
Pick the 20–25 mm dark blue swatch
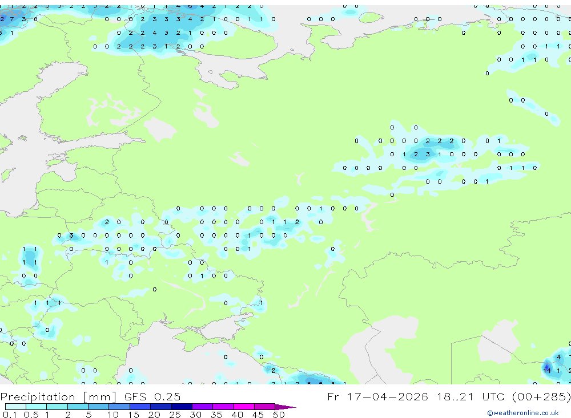[161, 407]
